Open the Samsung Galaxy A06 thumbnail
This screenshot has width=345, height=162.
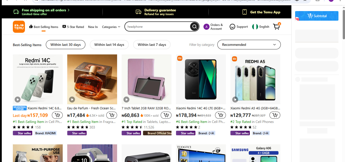pos(255,153)
